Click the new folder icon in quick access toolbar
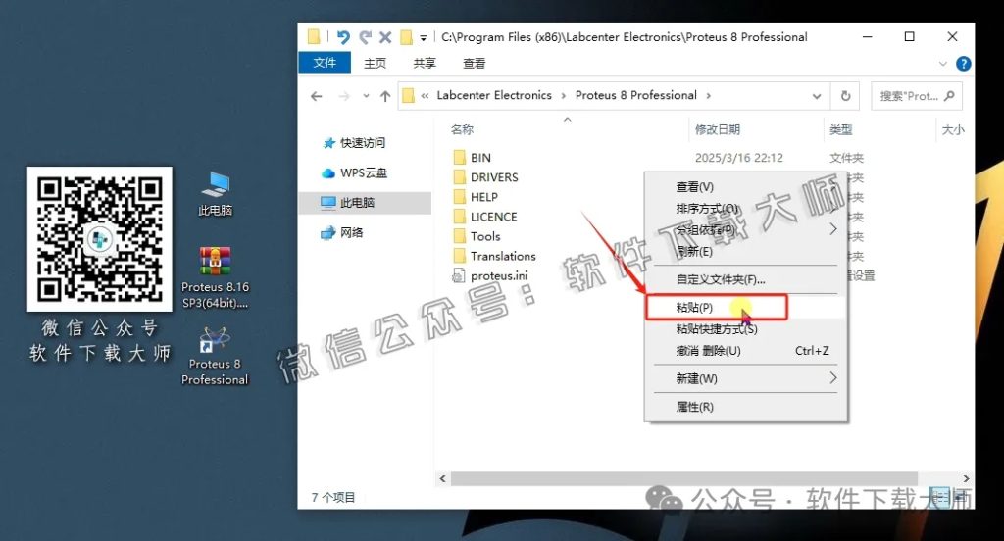This screenshot has width=1004, height=541. [406, 37]
